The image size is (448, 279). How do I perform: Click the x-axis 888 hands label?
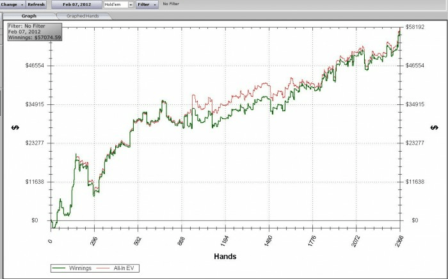[181, 242]
